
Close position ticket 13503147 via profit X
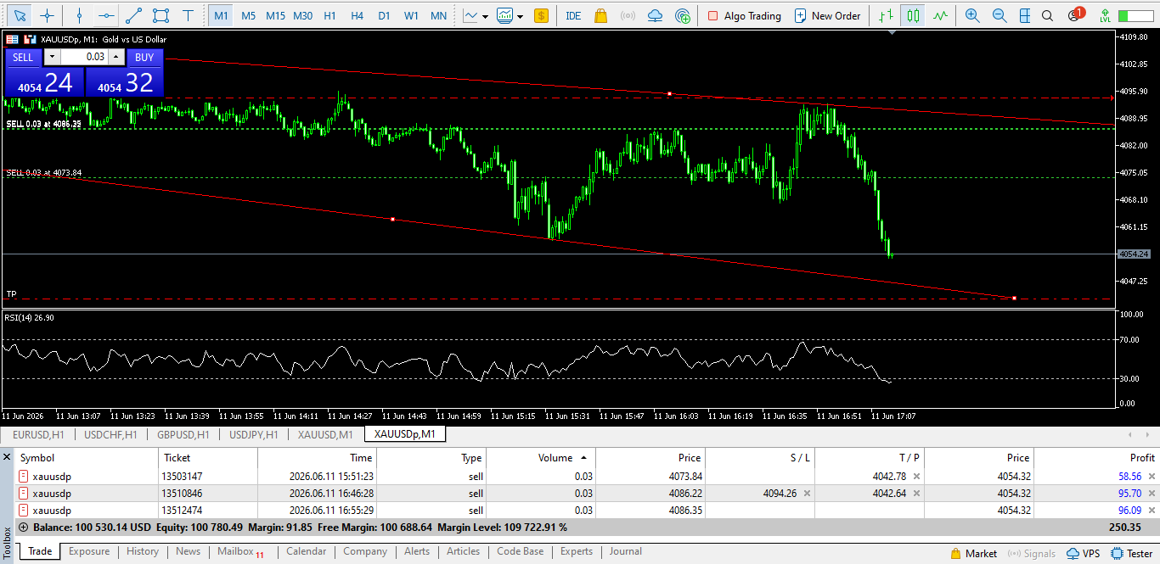[x=1150, y=477]
